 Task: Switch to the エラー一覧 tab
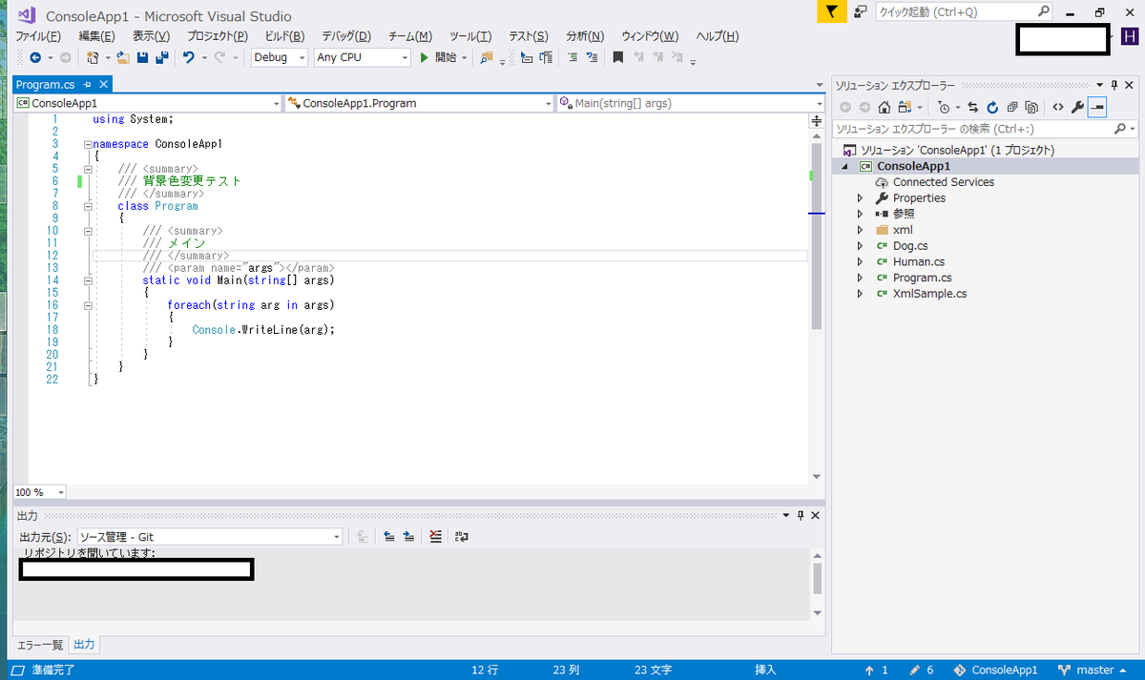coord(40,645)
